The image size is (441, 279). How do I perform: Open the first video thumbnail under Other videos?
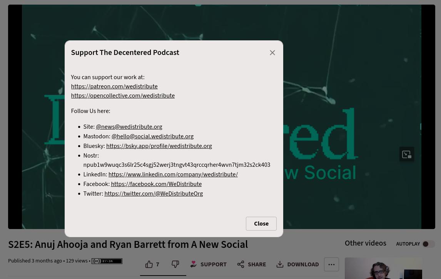click(383, 269)
